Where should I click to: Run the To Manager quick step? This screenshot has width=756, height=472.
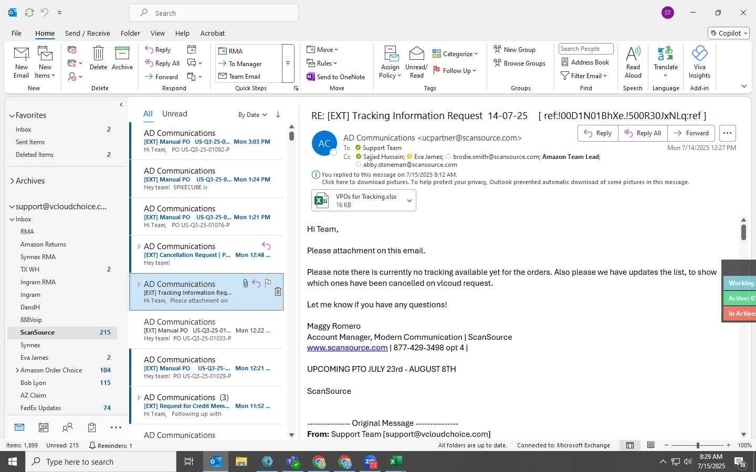245,63
